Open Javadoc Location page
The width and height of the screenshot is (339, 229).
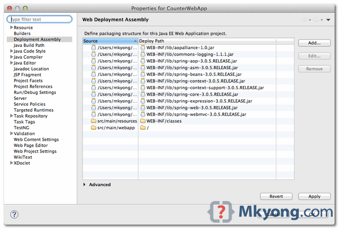coord(31,69)
